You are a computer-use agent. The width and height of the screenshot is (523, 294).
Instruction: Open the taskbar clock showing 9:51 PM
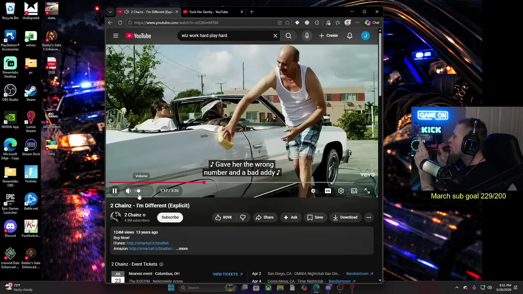[505, 287]
